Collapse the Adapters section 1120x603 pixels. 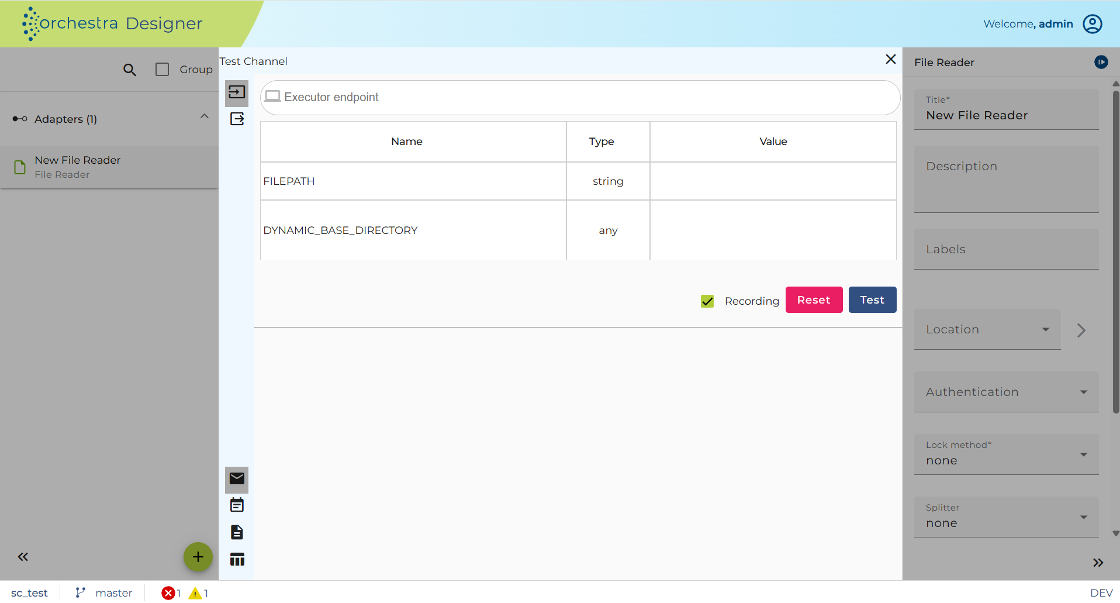pos(204,116)
